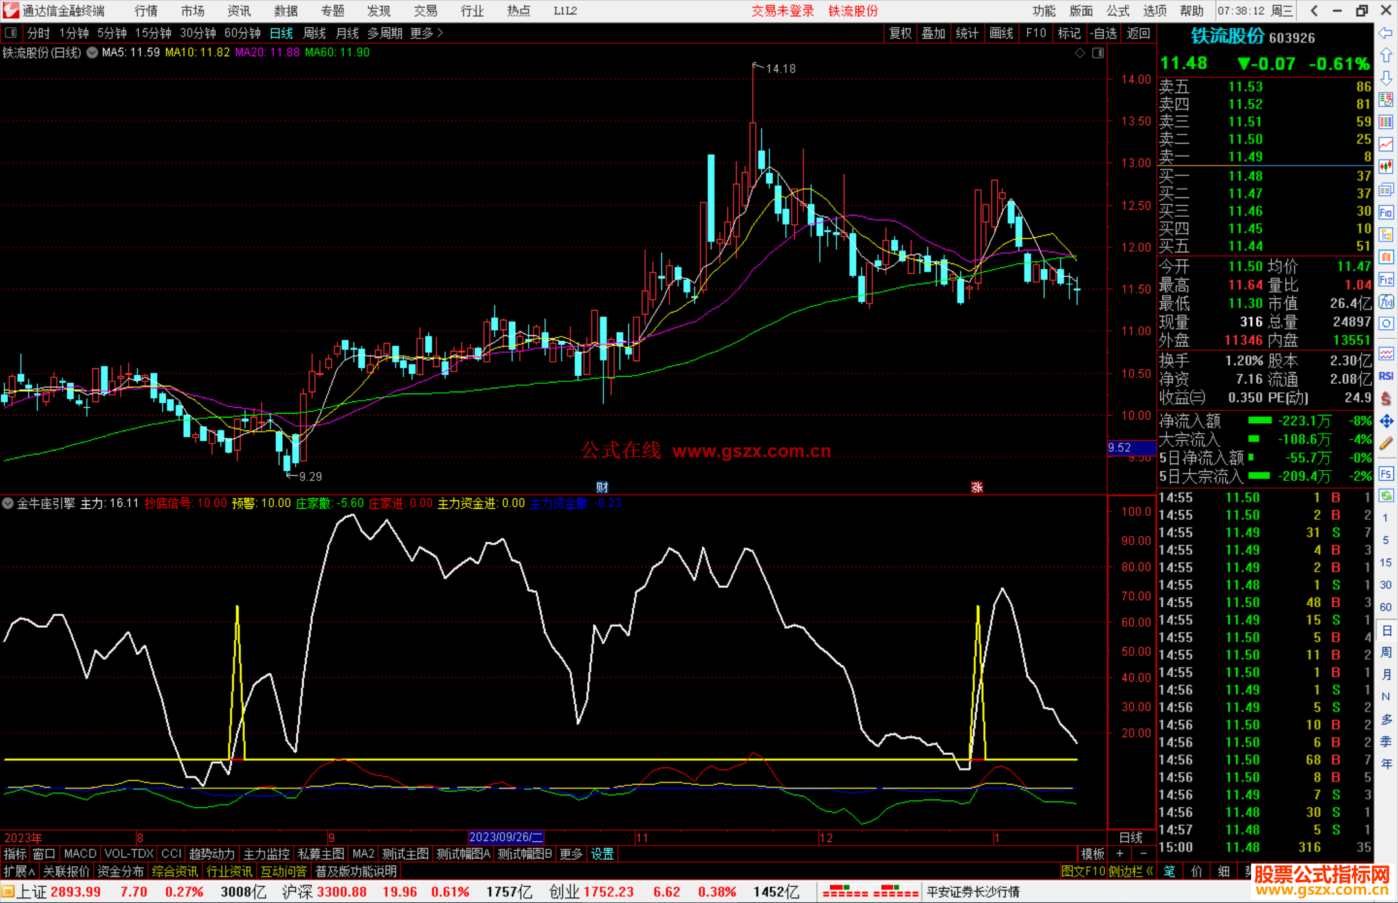Click the four-way move arrows sidebar icon
The width and height of the screenshot is (1398, 903).
pyautogui.click(x=1386, y=421)
